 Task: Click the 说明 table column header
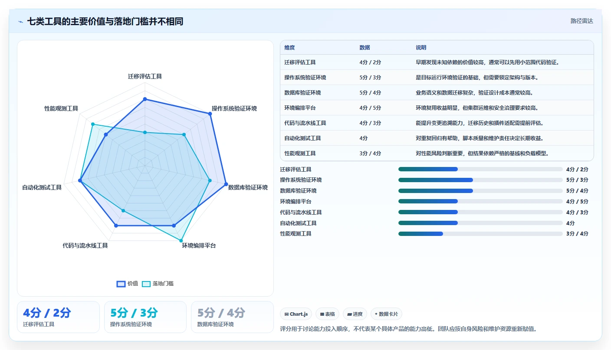point(421,48)
